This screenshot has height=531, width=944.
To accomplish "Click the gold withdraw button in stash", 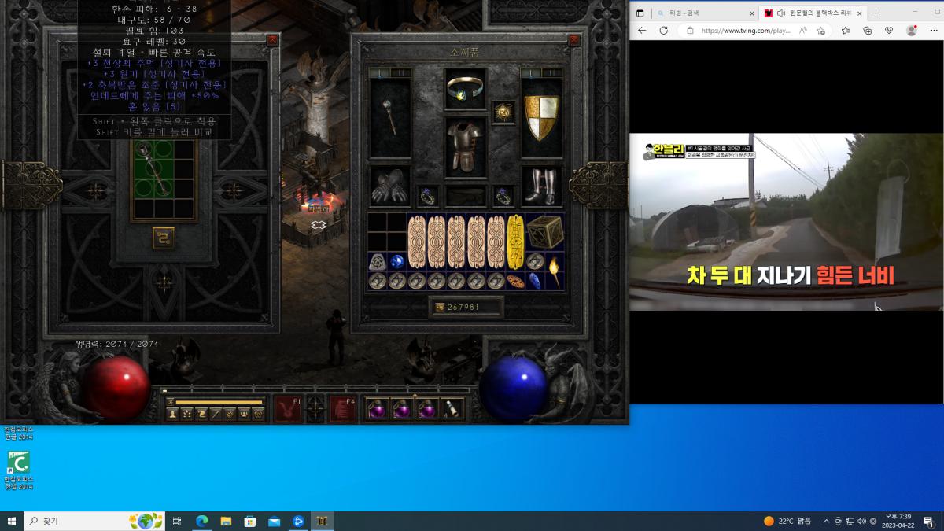I will click(x=164, y=237).
